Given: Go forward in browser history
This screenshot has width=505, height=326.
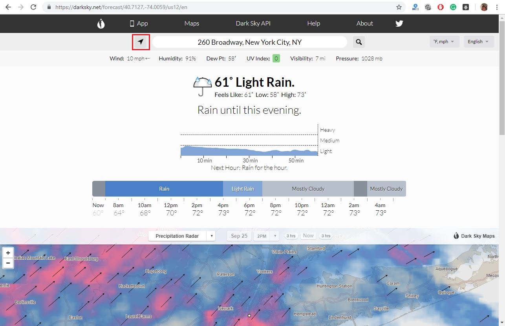Looking at the screenshot, I should [21, 7].
